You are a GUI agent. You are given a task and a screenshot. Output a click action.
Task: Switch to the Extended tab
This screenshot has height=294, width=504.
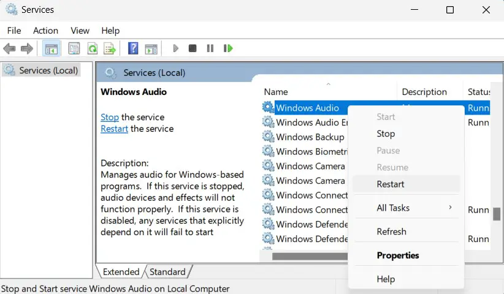121,272
